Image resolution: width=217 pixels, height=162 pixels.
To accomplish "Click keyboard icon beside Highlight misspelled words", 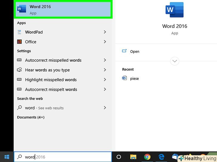I will (x=19, y=80).
